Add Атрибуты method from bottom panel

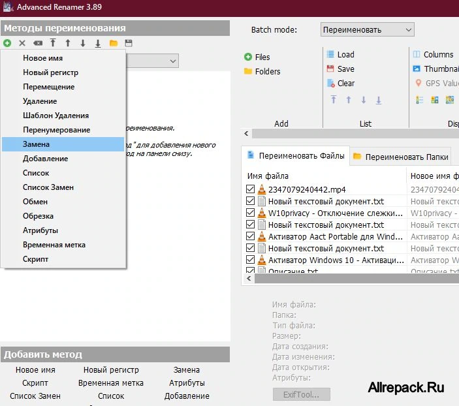coord(187,383)
